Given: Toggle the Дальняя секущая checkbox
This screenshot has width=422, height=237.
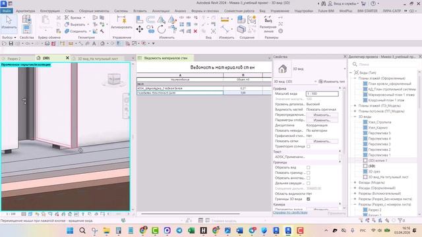Looking at the screenshot, I should point(308,183).
